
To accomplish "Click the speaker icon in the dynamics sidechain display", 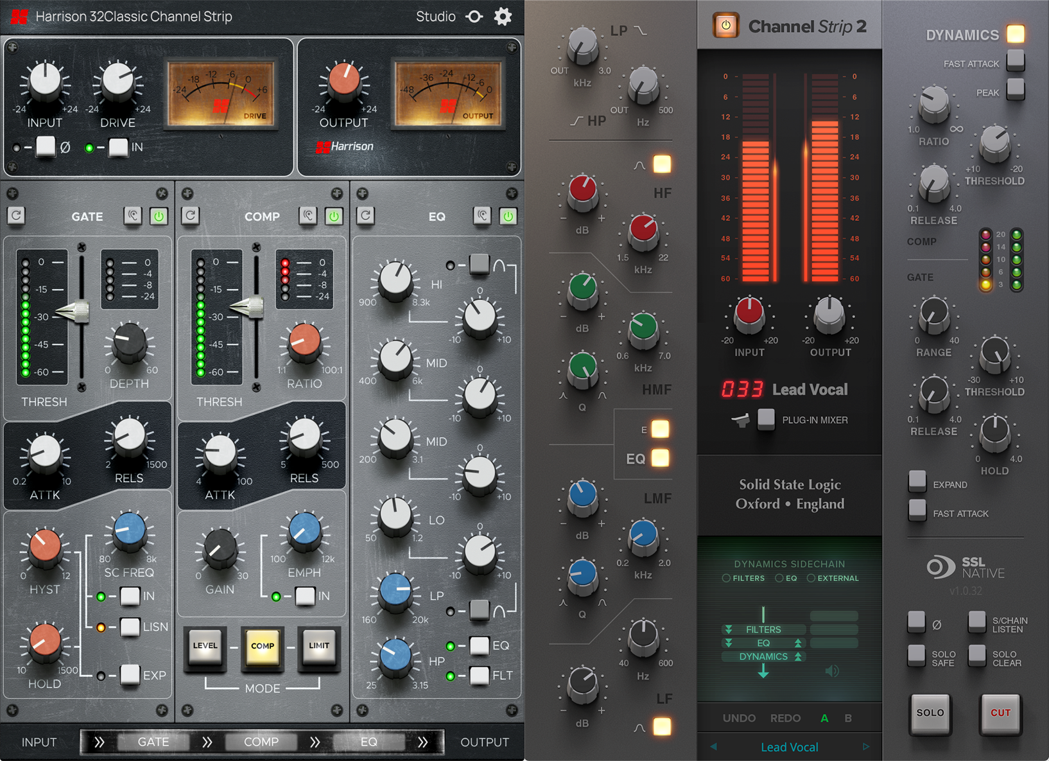I will [833, 670].
